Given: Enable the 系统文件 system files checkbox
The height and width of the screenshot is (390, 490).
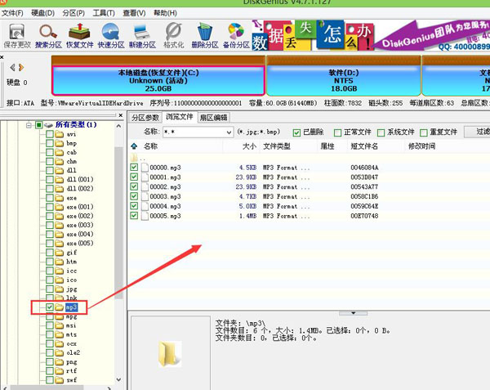Looking at the screenshot, I should click(x=381, y=132).
